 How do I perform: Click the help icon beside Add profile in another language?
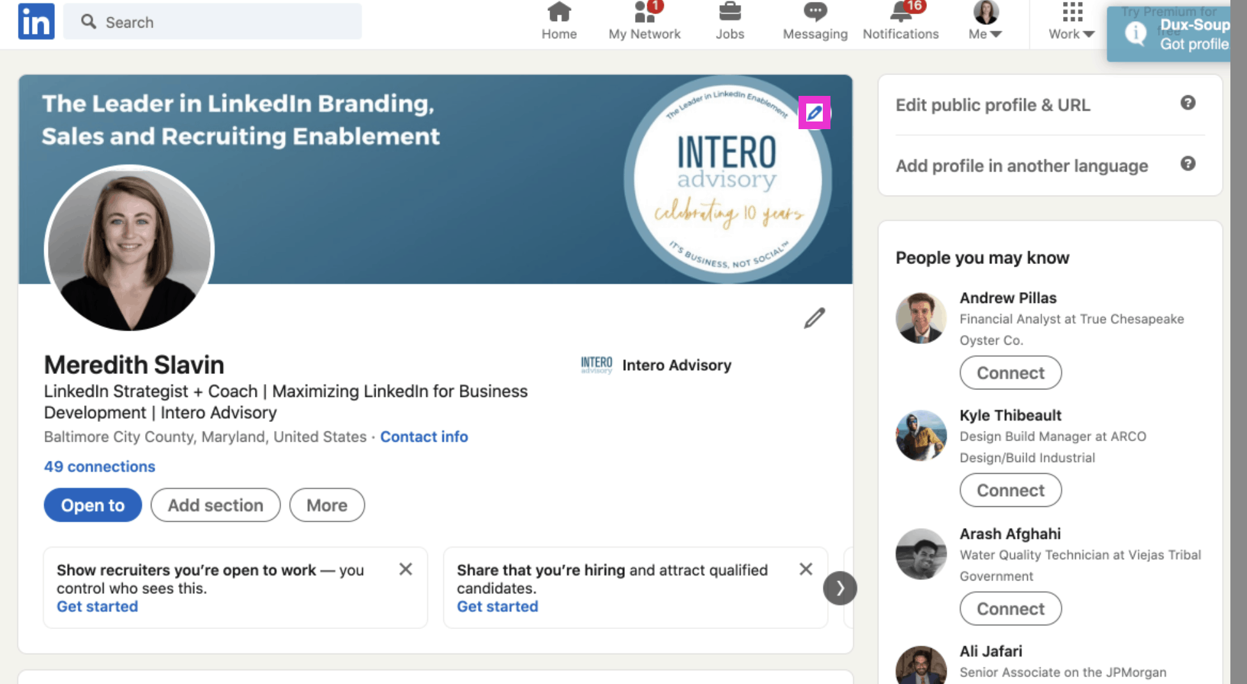tap(1188, 164)
